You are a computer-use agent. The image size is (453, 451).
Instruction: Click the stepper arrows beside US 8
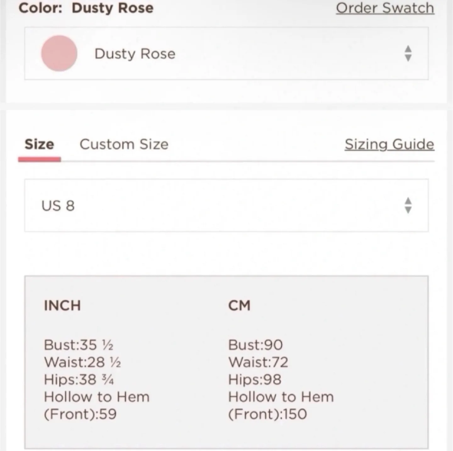point(408,206)
